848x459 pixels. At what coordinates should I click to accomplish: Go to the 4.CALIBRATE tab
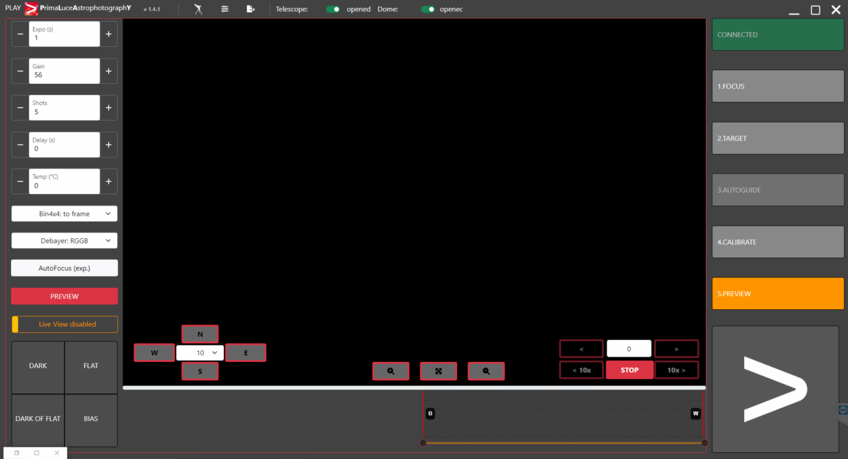pos(778,242)
